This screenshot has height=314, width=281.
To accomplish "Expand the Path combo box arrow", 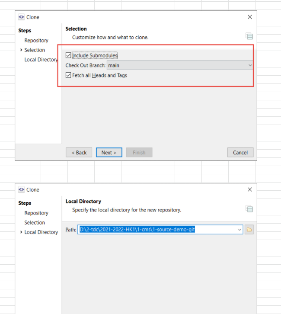I will click(239, 230).
